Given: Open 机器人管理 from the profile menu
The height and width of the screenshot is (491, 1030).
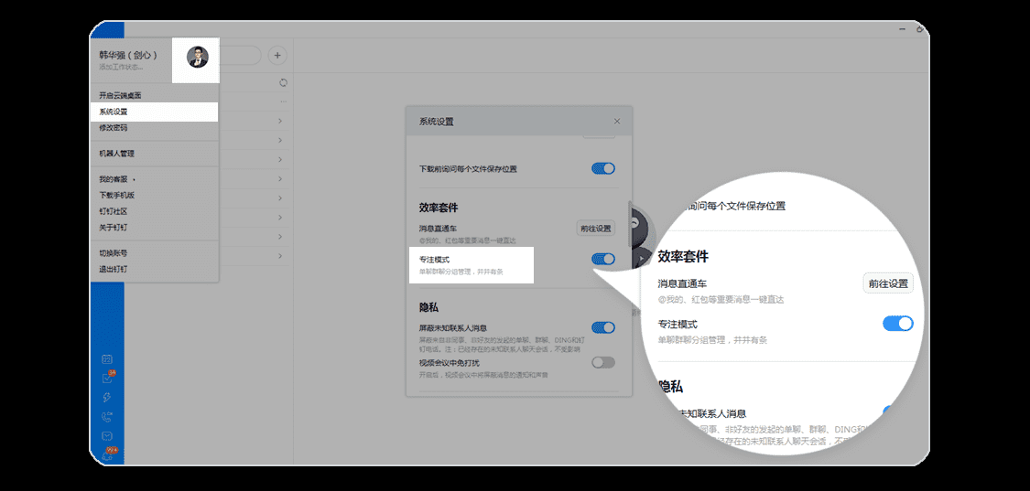Looking at the screenshot, I should tap(117, 154).
